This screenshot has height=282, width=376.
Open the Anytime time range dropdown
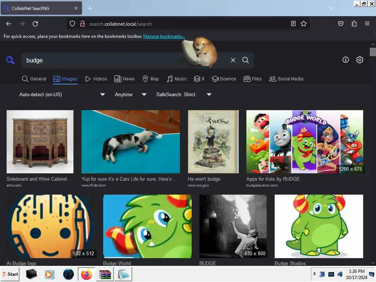click(130, 94)
